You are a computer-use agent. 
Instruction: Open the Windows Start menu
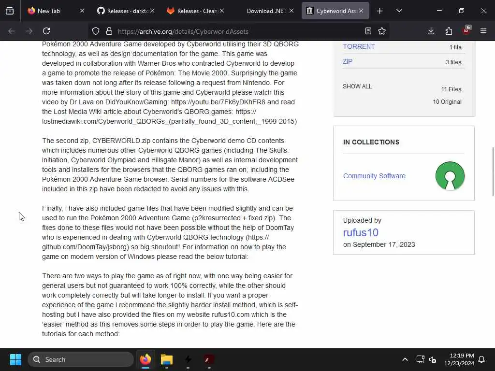(x=15, y=359)
